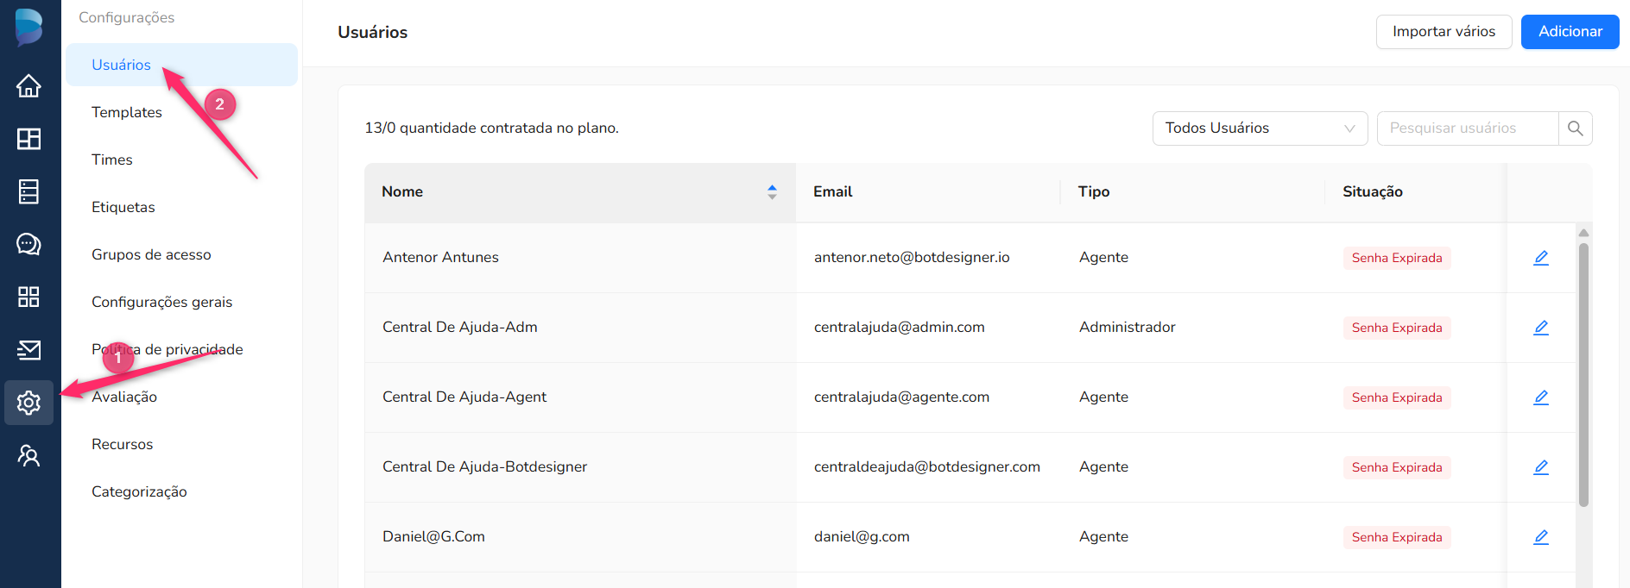Click email daniel@g.com

862,536
